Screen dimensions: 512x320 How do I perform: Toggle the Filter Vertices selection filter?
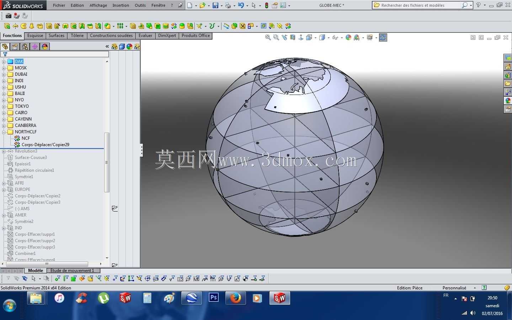click(58, 278)
